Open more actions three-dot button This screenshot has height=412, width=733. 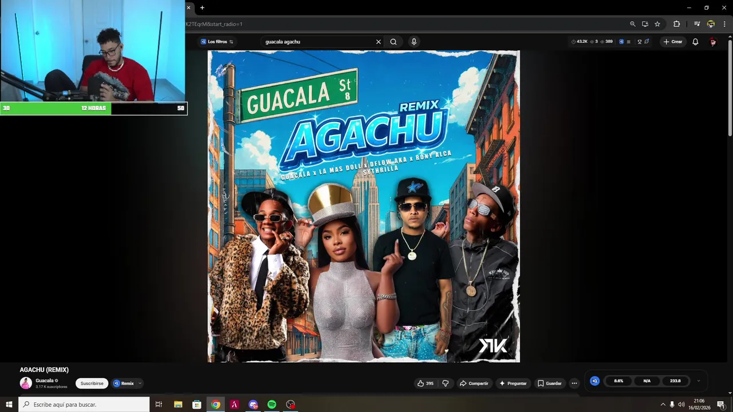(574, 383)
